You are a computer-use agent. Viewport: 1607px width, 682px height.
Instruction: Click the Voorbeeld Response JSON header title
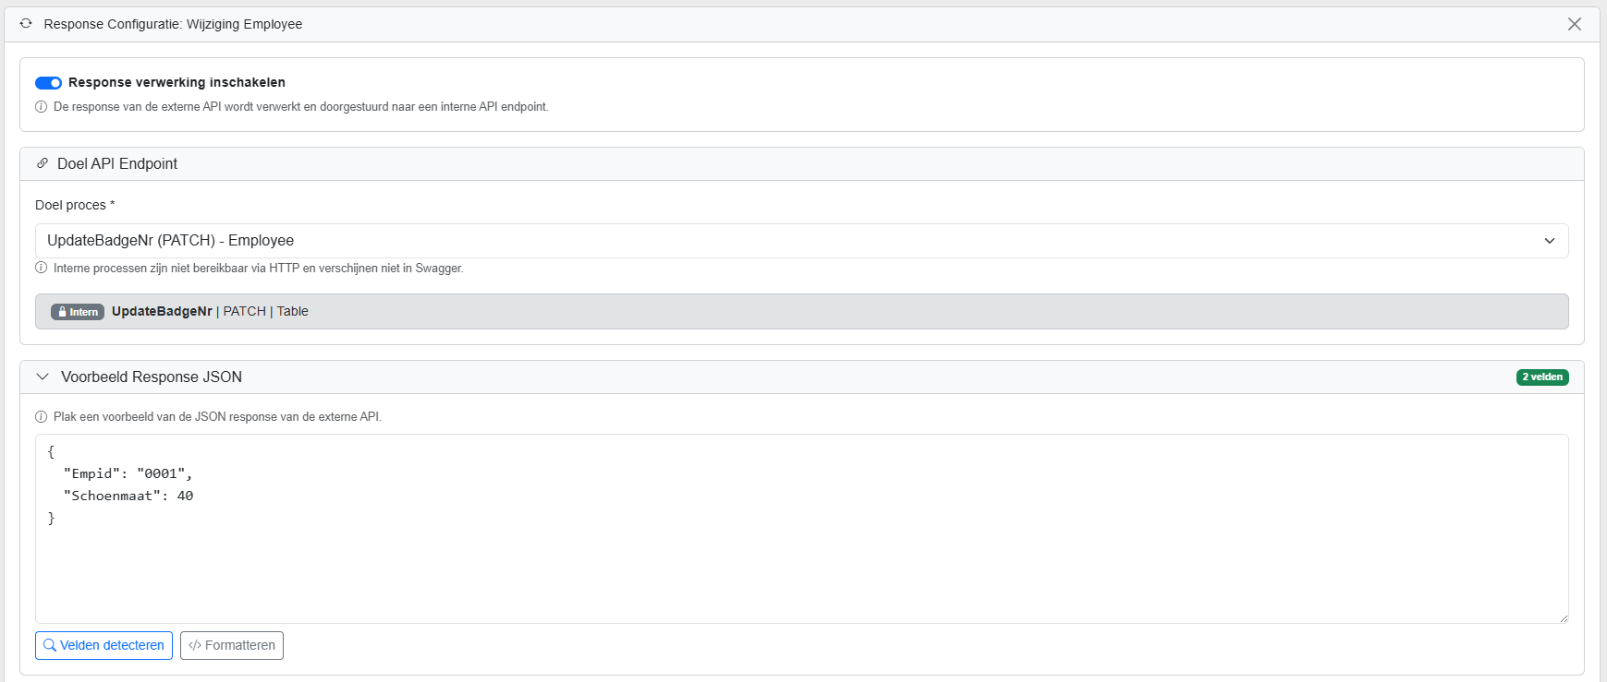click(152, 377)
